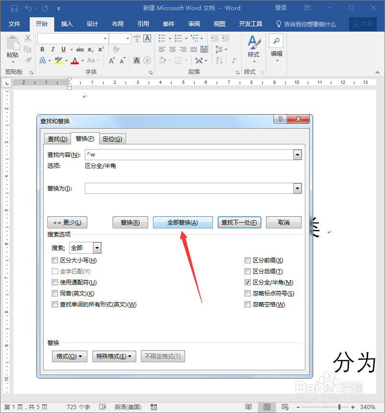This screenshot has height=413, width=385.
Task: Increase paragraph indent
Action: [225, 38]
